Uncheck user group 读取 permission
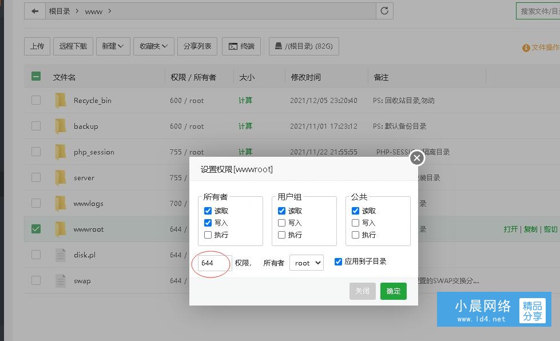Viewport: 560px width, 341px height. click(x=282, y=211)
